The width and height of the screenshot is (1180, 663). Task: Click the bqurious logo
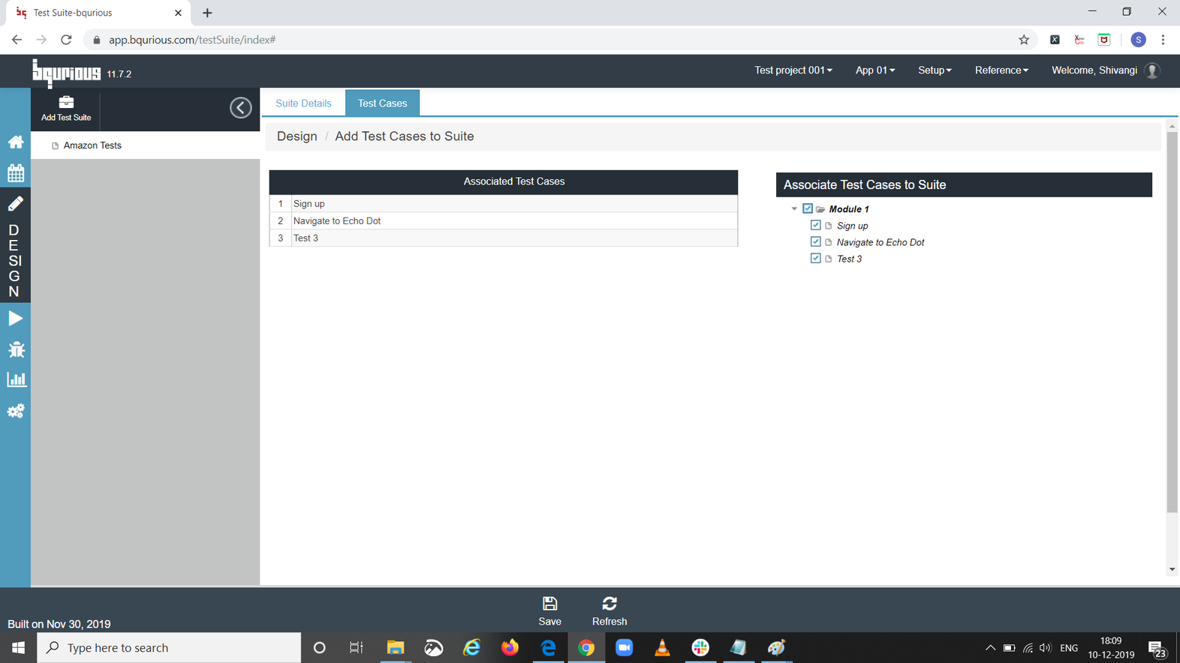tap(66, 72)
